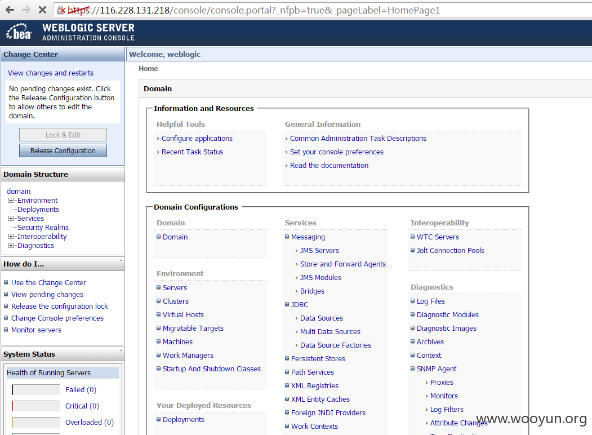Image resolution: width=592 pixels, height=435 pixels.
Task: Click the Servers bullet icon
Action: pyautogui.click(x=159, y=287)
